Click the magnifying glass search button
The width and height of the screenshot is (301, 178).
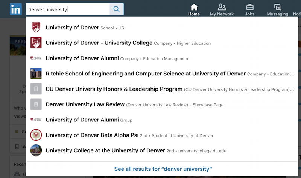[117, 9]
